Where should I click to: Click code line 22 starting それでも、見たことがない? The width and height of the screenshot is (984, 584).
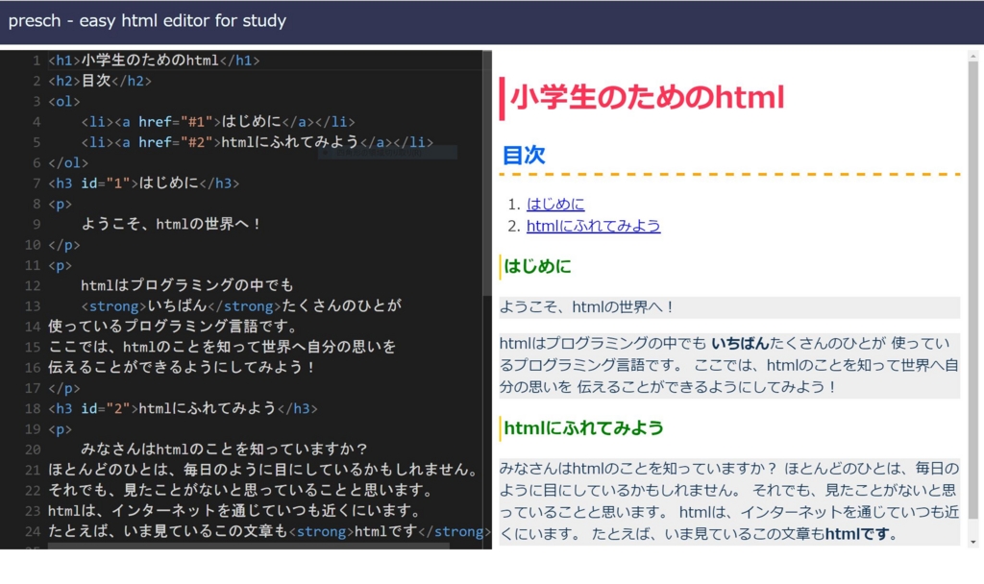pos(241,490)
